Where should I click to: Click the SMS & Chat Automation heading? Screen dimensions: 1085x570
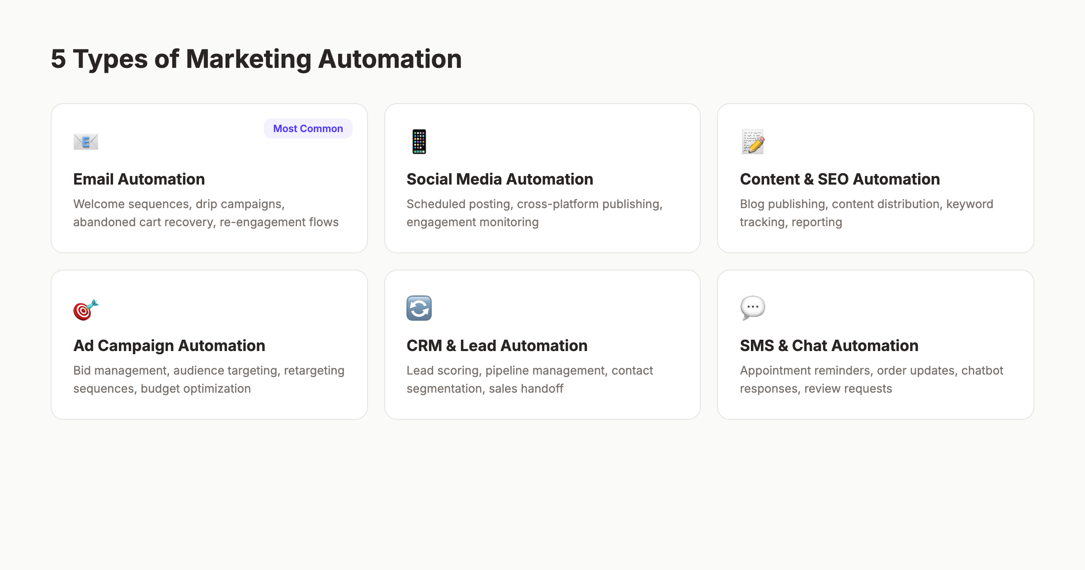click(829, 346)
